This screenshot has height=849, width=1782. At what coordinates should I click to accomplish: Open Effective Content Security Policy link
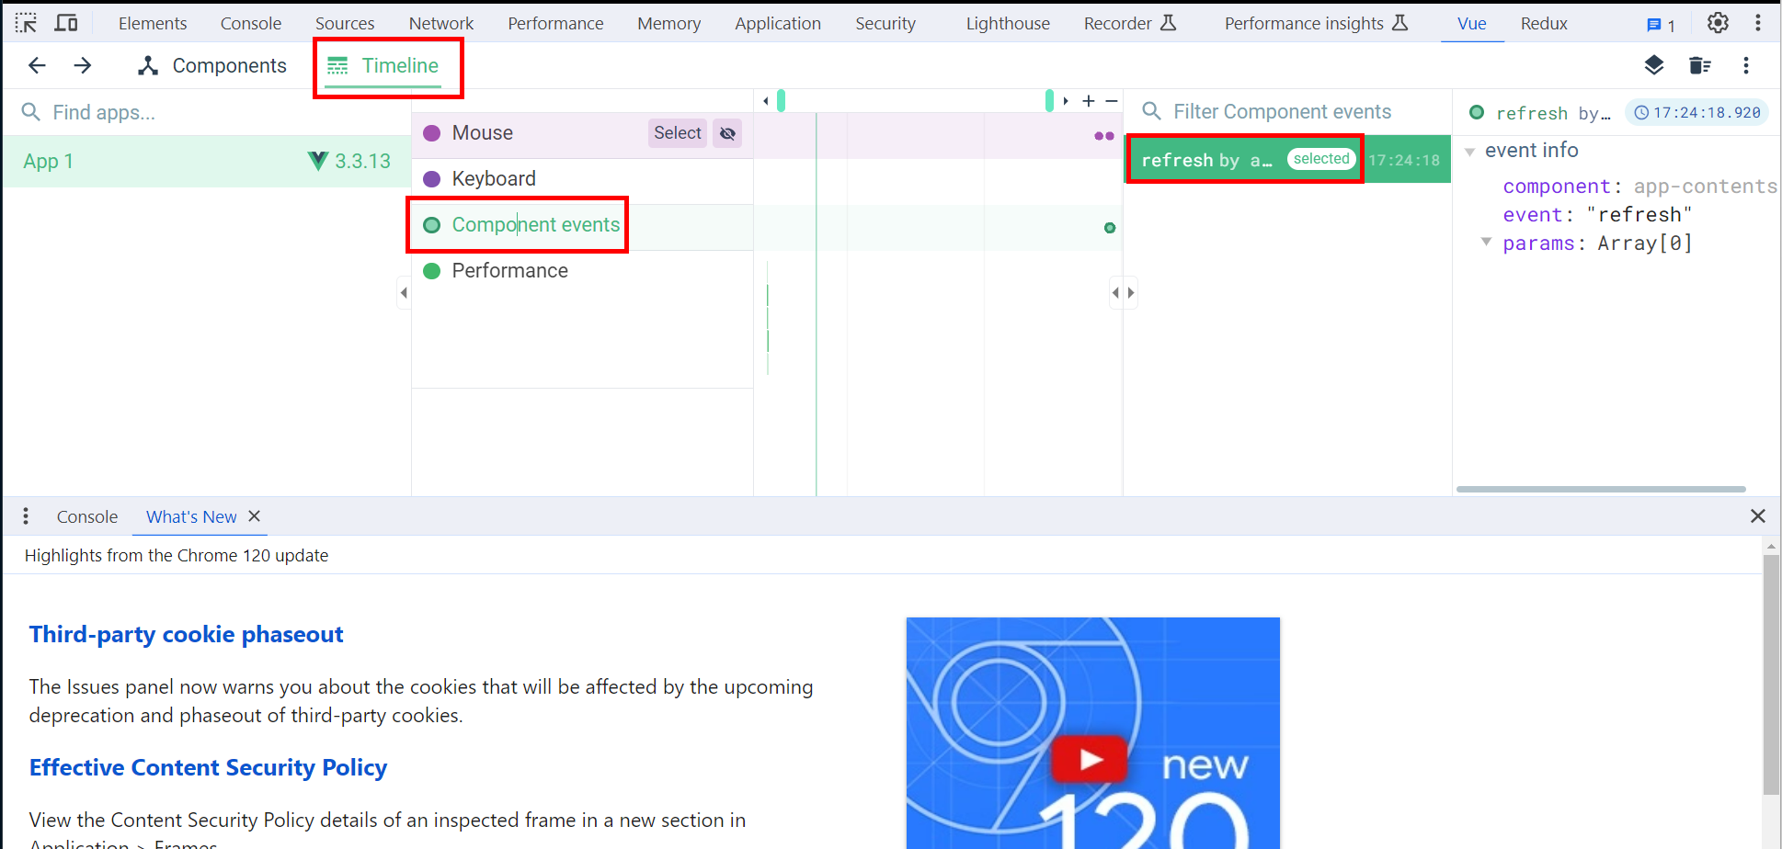pyautogui.click(x=208, y=767)
